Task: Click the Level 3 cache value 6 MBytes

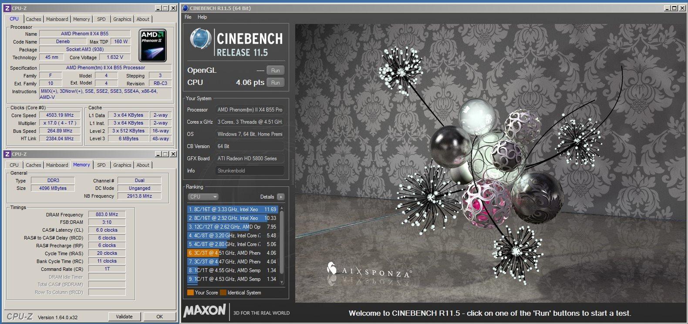Action: pos(128,139)
